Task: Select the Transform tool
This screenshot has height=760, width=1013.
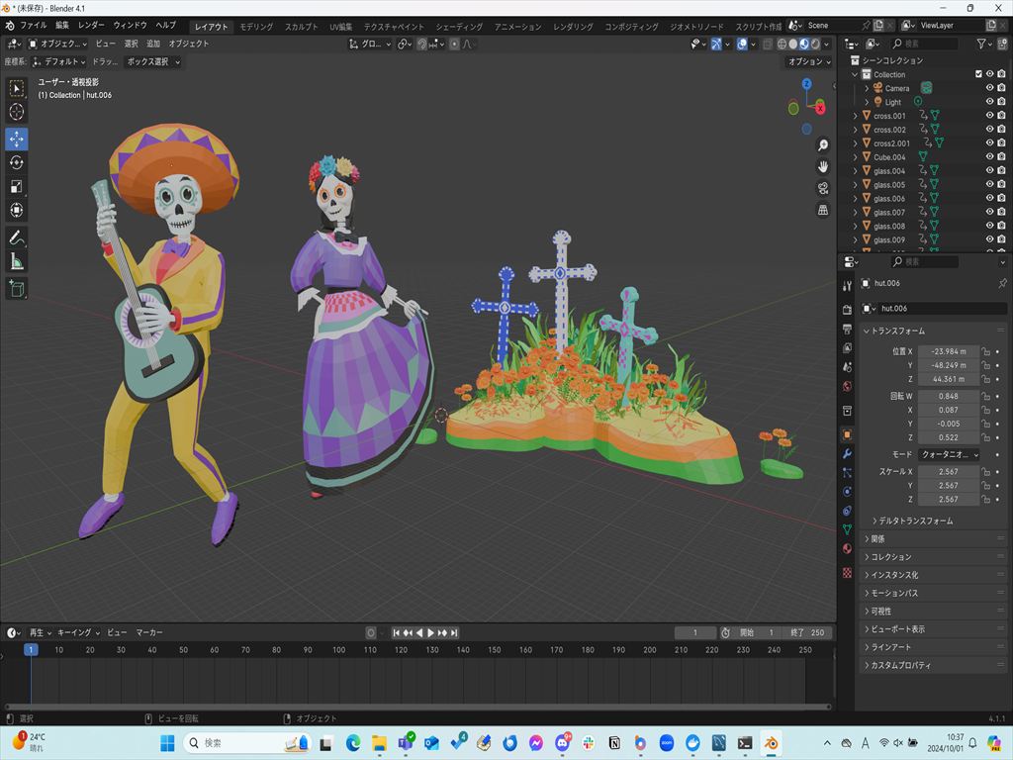Action: pyautogui.click(x=17, y=210)
